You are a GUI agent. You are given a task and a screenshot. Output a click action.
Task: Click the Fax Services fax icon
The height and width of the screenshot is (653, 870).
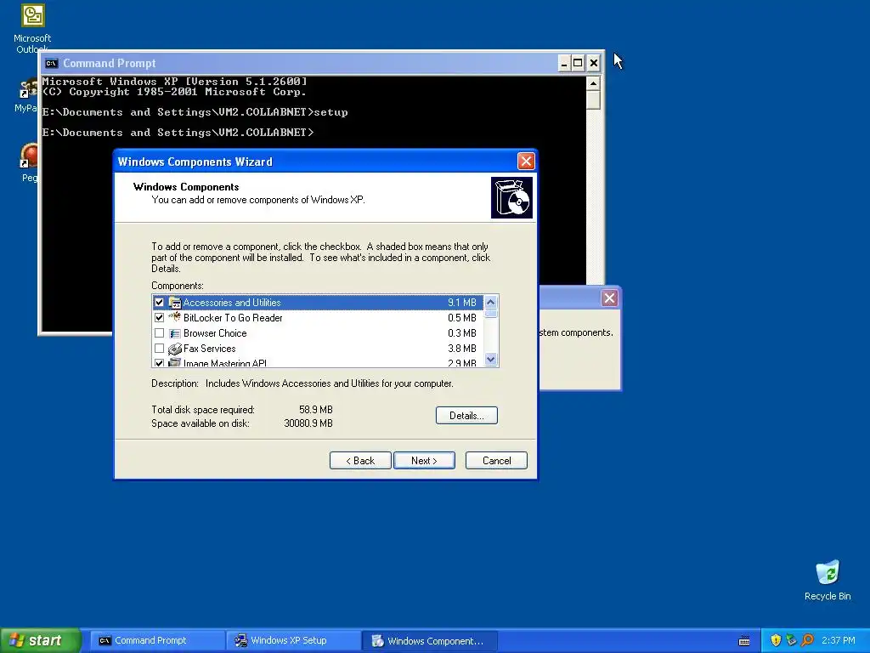[175, 349]
